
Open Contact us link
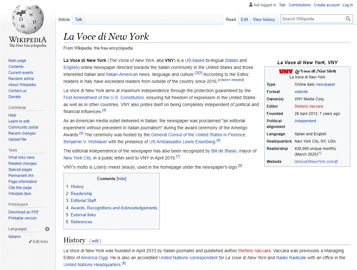pyautogui.click(x=17, y=91)
